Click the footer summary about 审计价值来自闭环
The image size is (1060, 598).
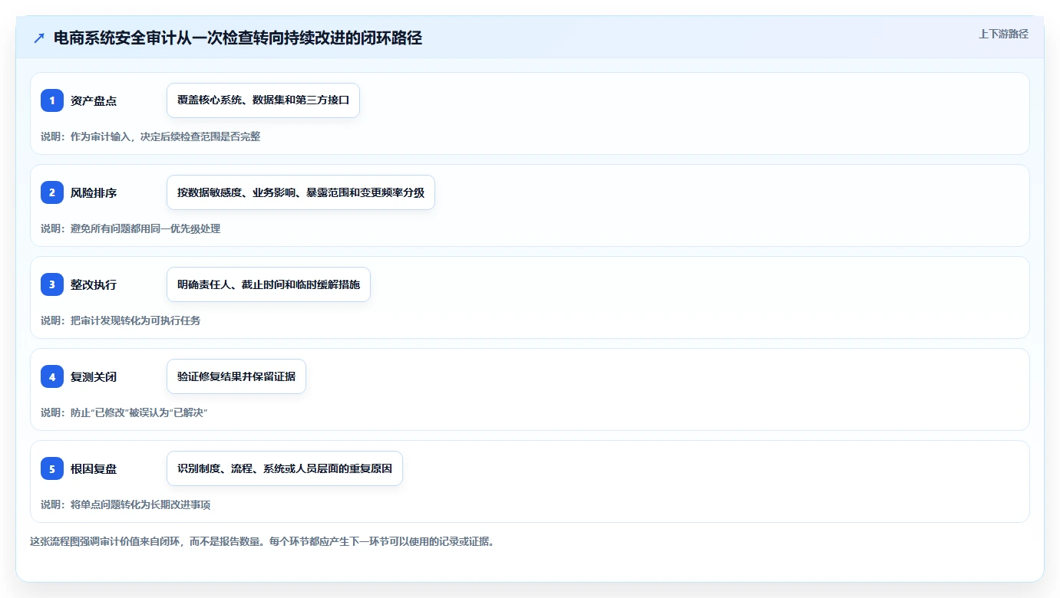tap(262, 541)
